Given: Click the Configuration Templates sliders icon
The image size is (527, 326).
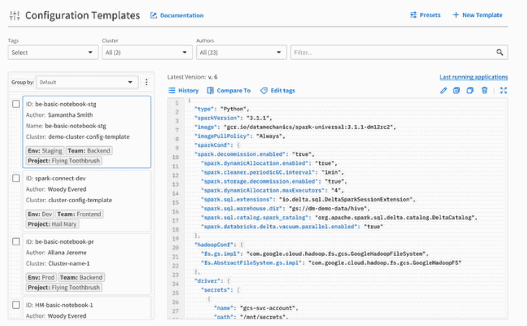Looking at the screenshot, I should click(x=15, y=16).
